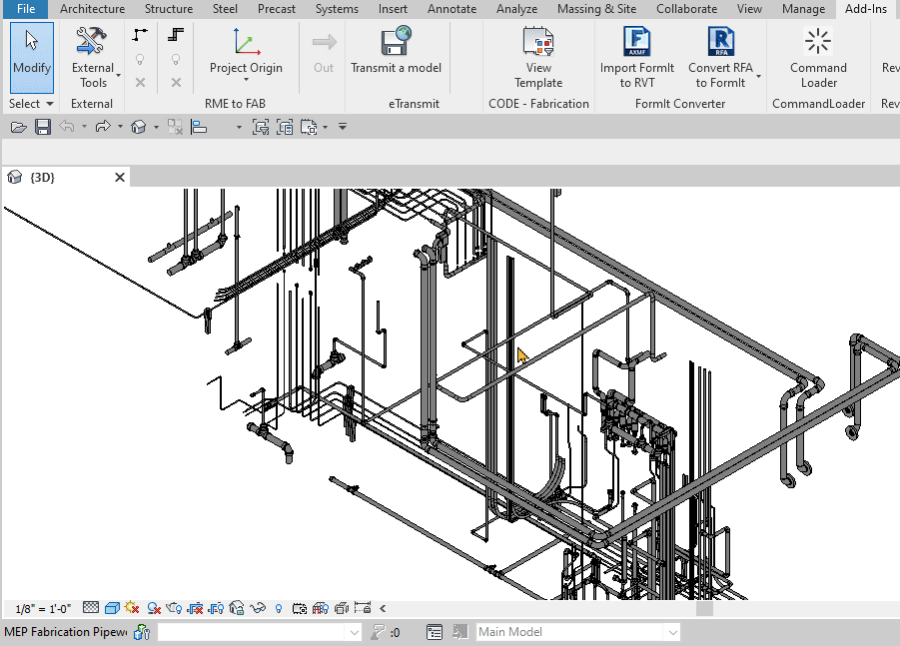This screenshot has width=900, height=646.
Task: Toggle the detail level icon in view bar
Action: [91, 607]
